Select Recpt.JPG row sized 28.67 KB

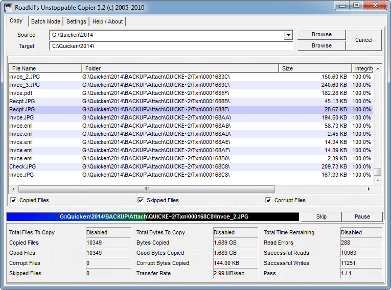click(191, 110)
